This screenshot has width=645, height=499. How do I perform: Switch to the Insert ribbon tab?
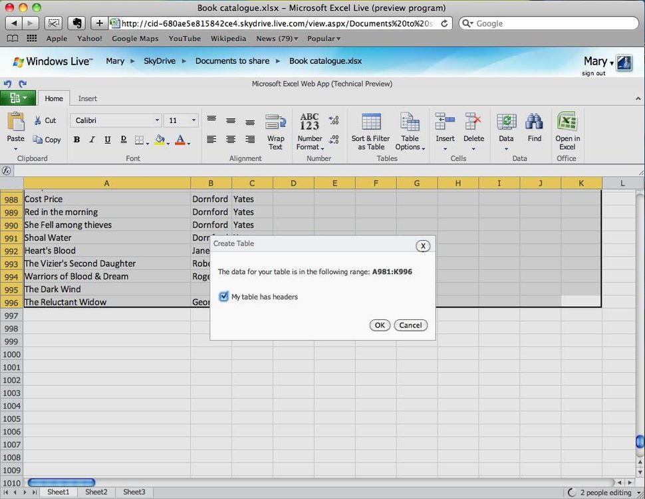point(87,98)
